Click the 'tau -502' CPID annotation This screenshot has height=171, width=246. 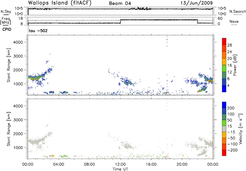38,31
